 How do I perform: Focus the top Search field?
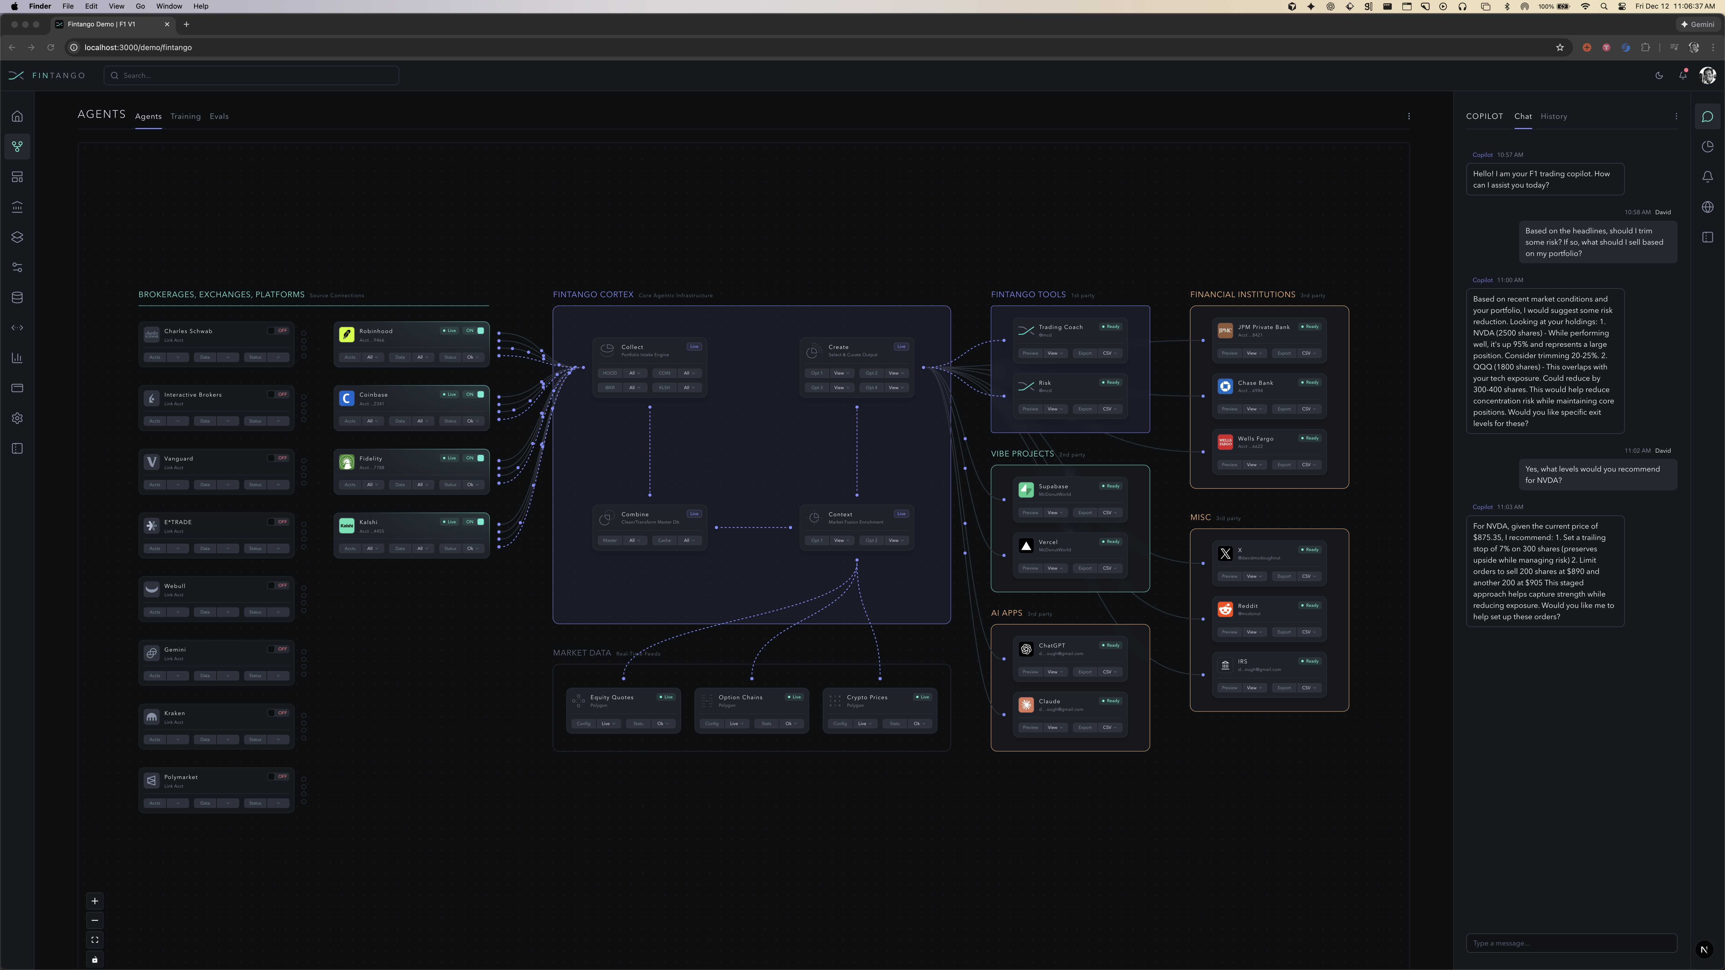tap(251, 76)
